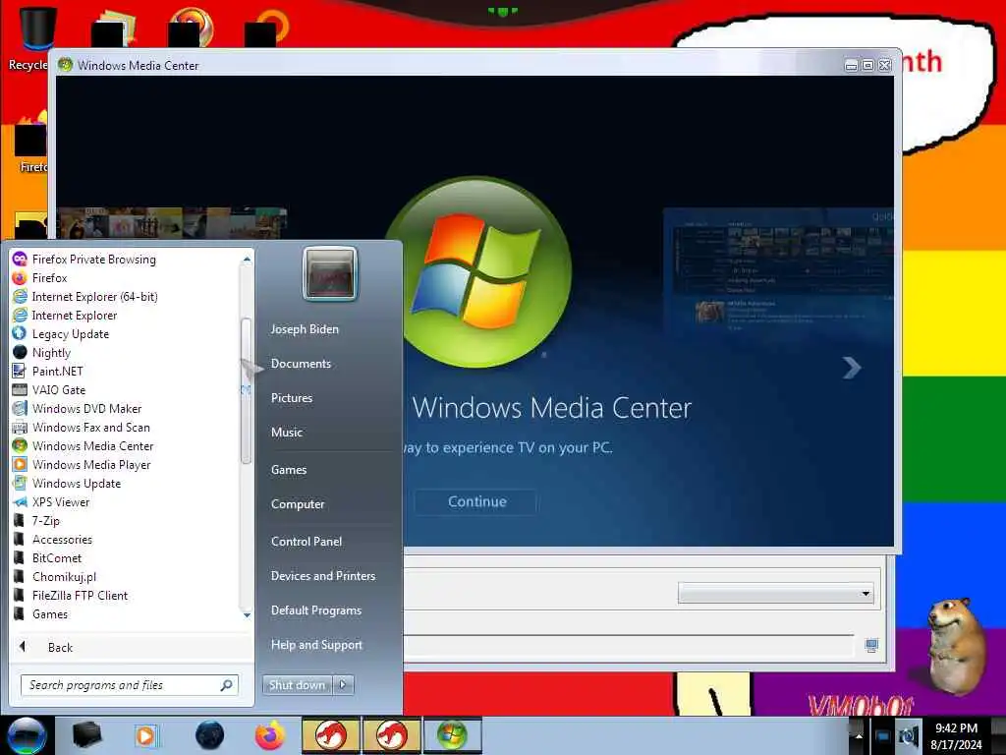
Task: Click the Shut down button
Action: (297, 685)
